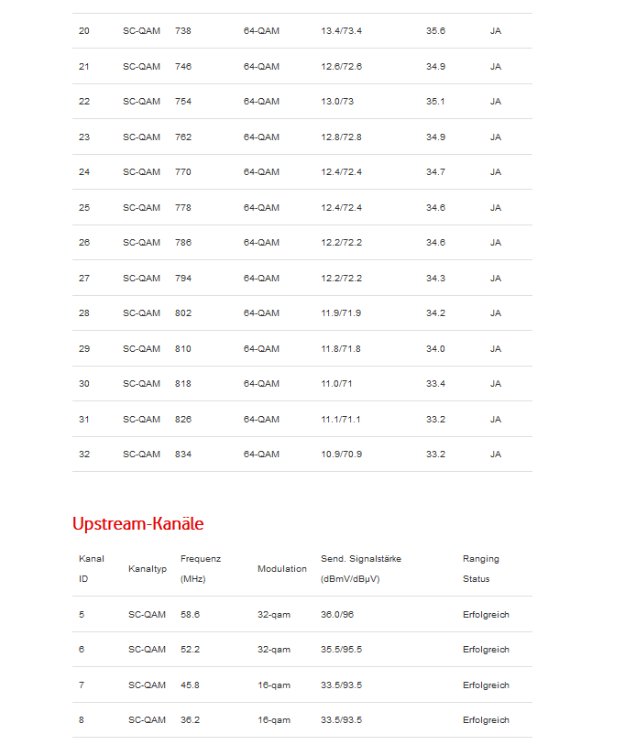Viewport: 625px width, 756px height.
Task: Select the 13.0/73 signal value
Action: point(337,102)
